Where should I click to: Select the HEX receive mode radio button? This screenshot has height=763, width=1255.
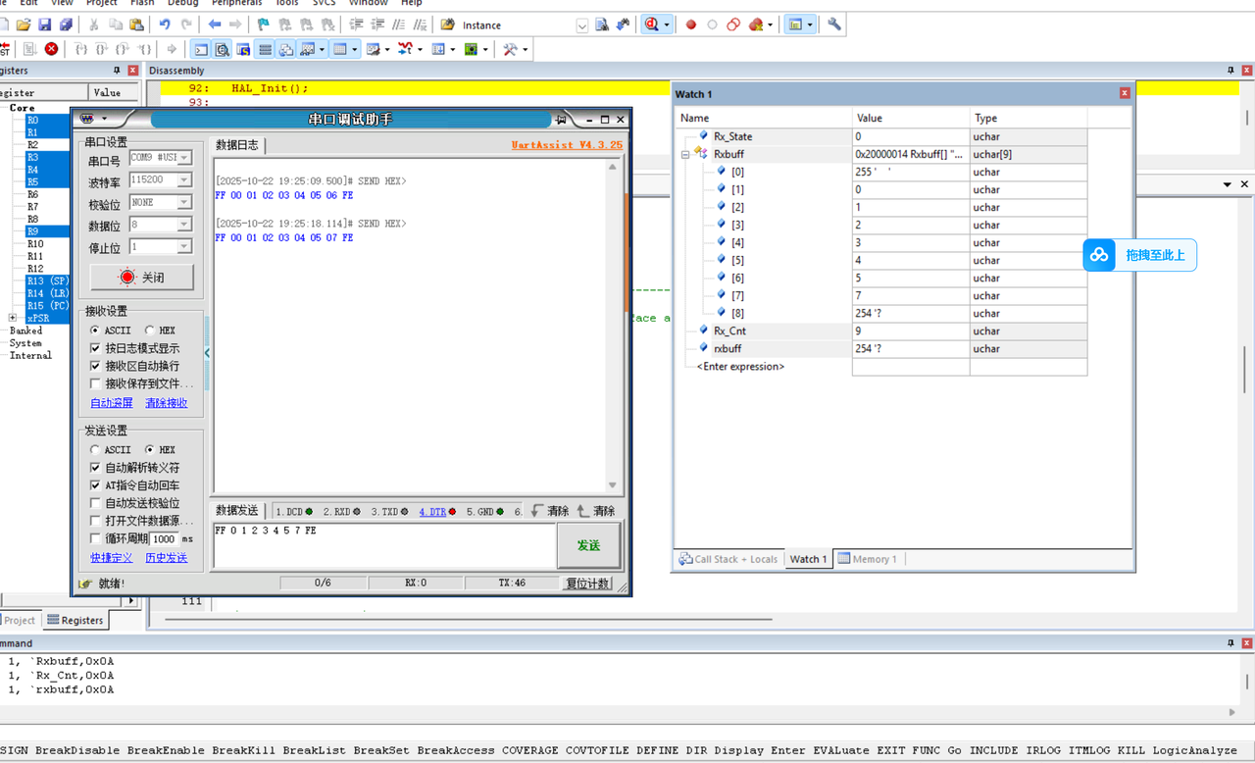coord(150,331)
